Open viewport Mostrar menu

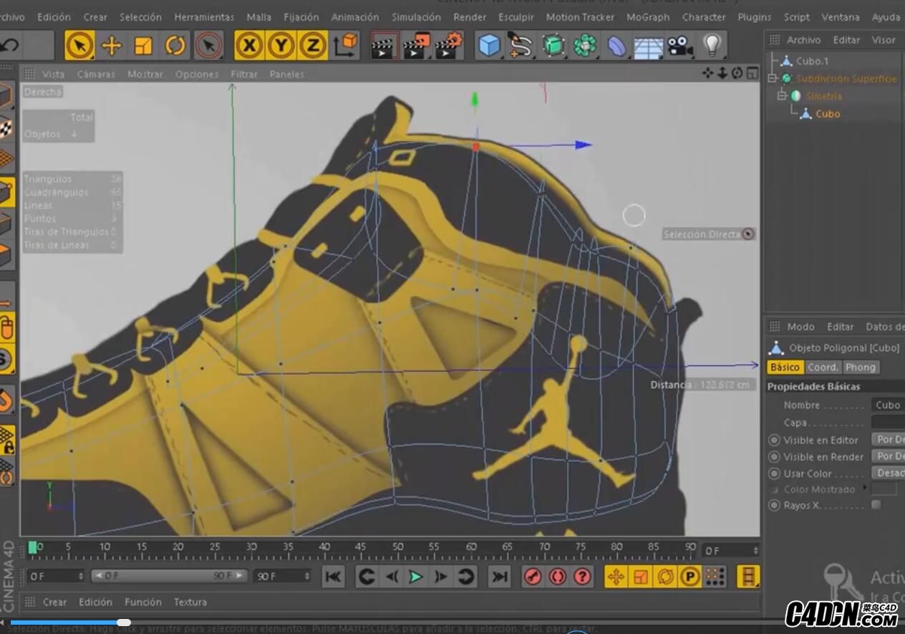tap(145, 74)
